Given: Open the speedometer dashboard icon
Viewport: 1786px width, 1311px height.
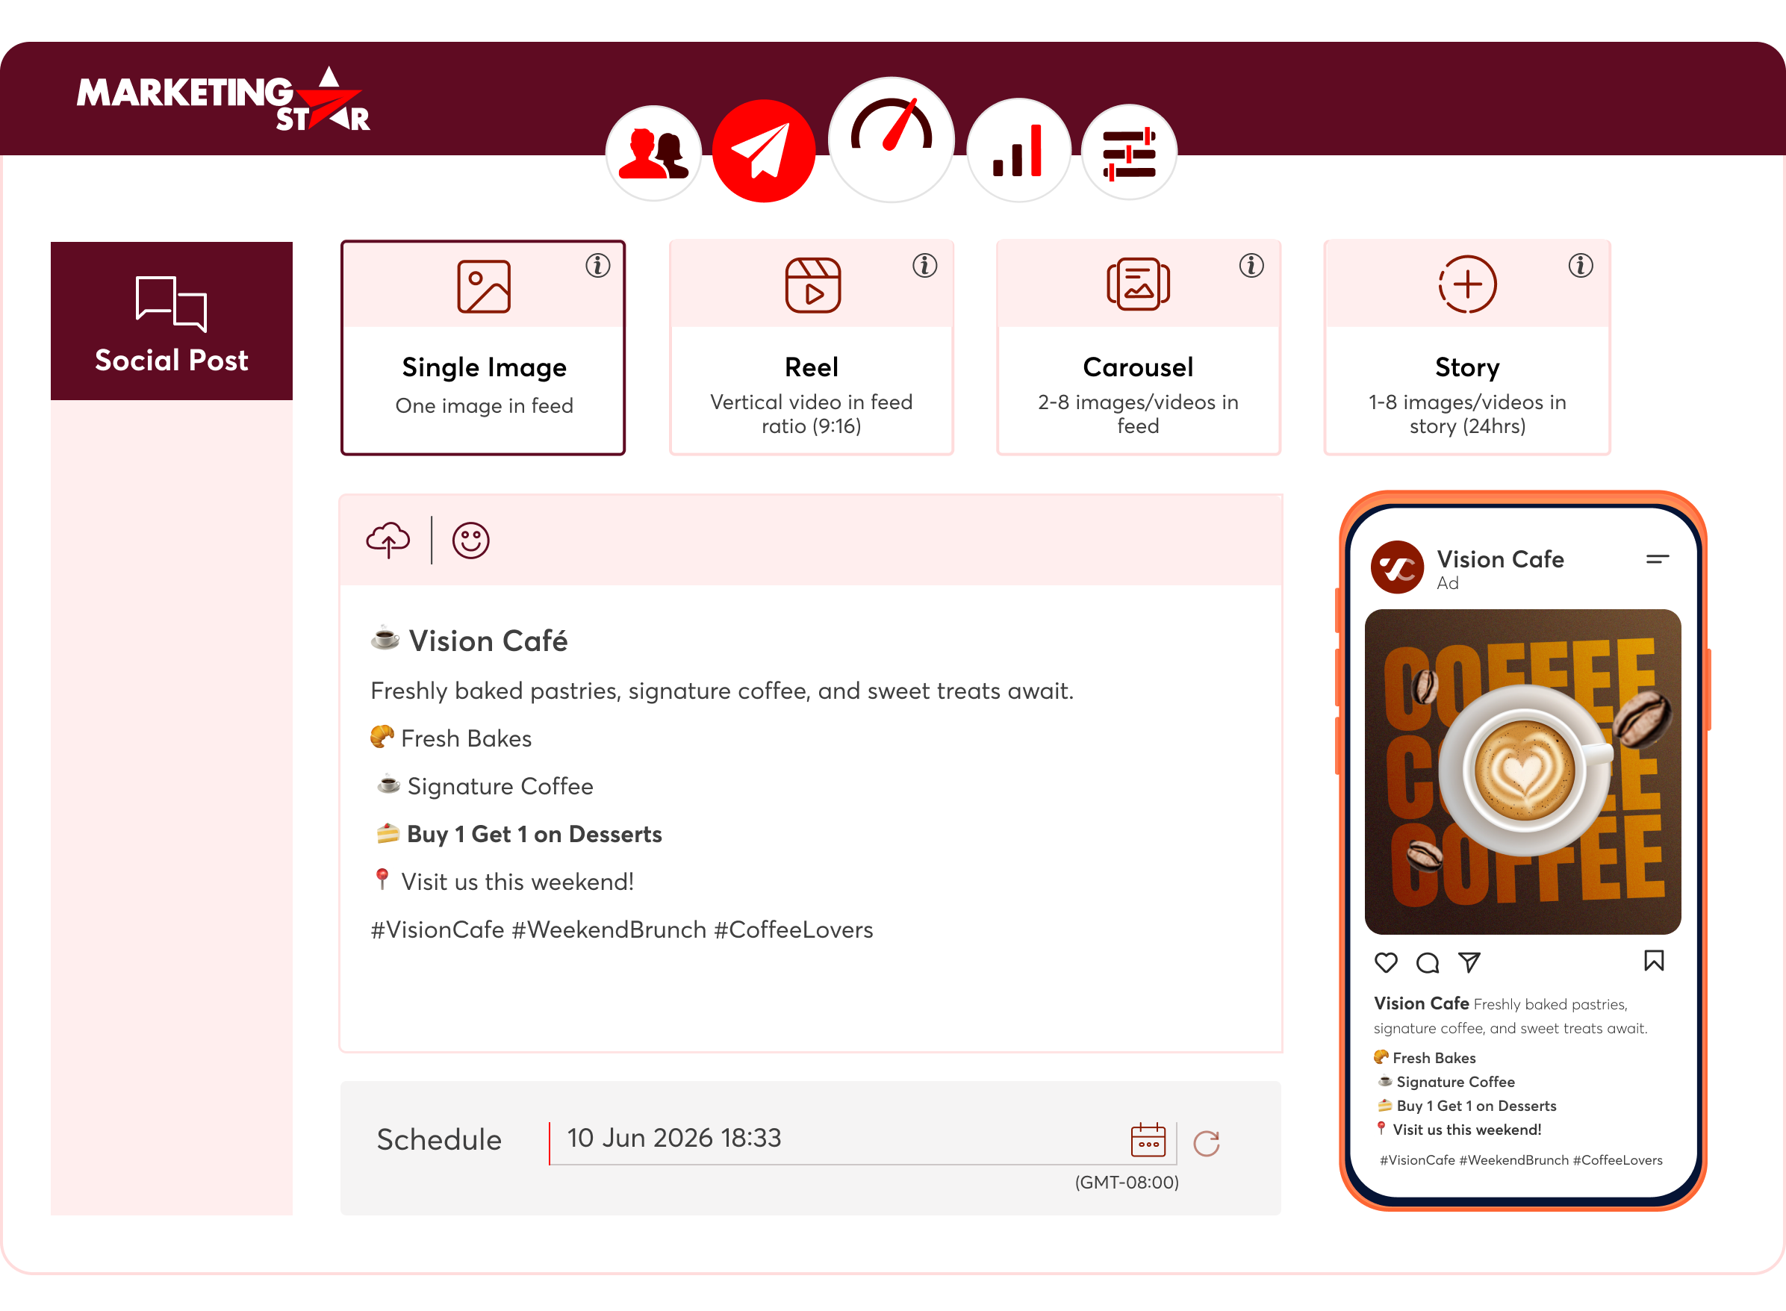Looking at the screenshot, I should [891, 140].
